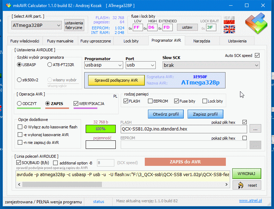Click the mkAVR colorful blocks logo
The width and height of the screenshot is (274, 209).
click(256, 24)
